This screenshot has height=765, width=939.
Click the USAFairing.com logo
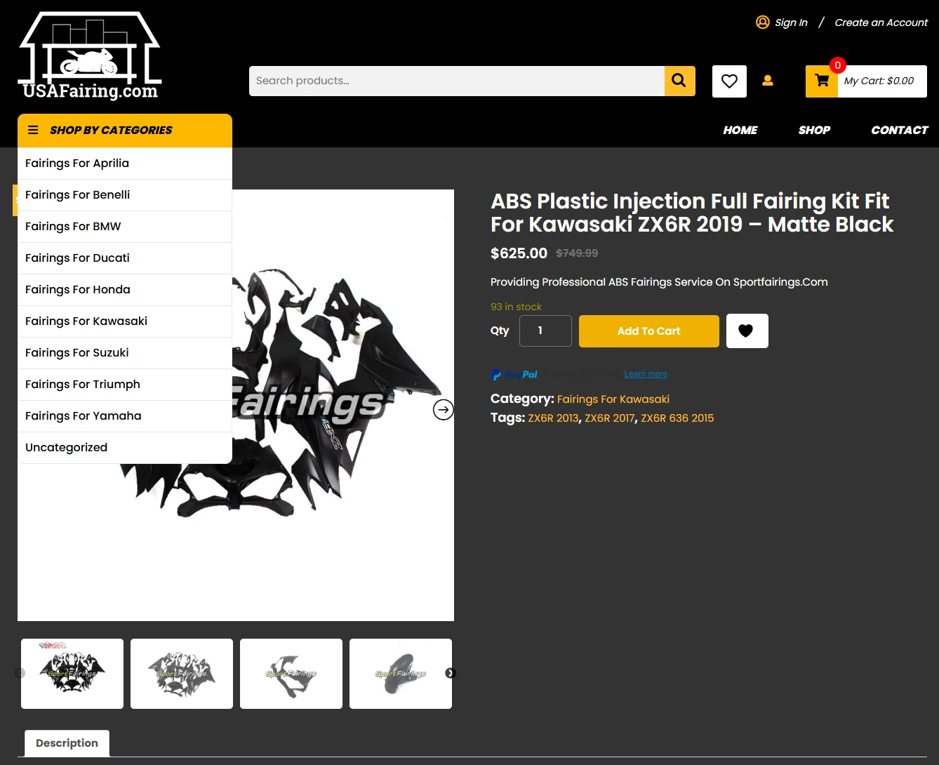point(90,57)
